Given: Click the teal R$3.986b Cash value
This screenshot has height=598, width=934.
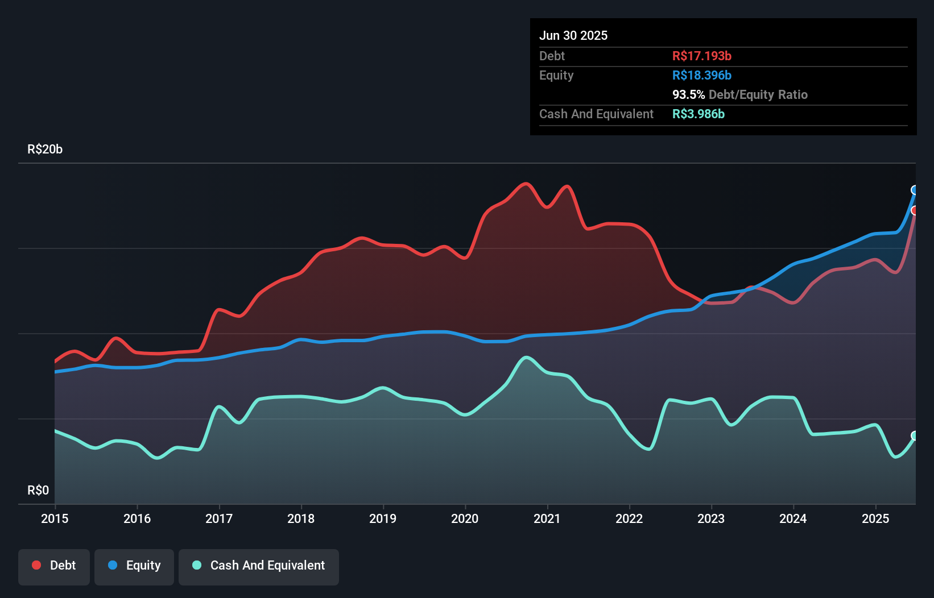Looking at the screenshot, I should [x=697, y=114].
